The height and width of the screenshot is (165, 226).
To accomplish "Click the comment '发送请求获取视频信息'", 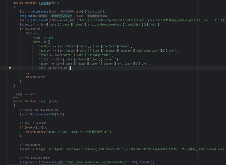I will (x=35, y=158).
